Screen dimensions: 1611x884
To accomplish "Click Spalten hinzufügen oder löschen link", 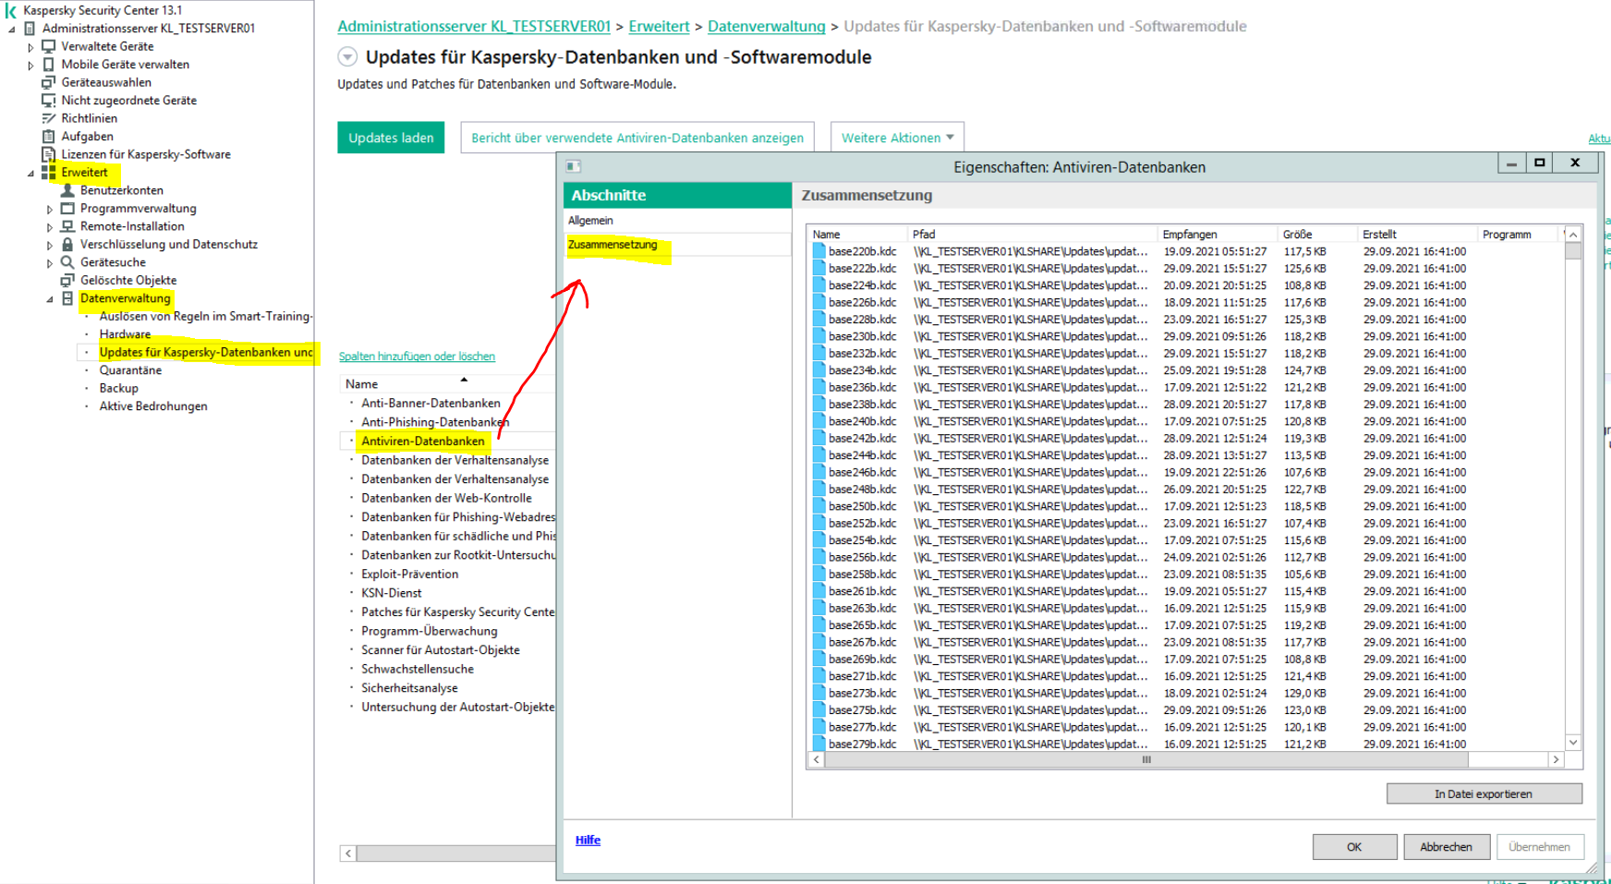I will point(417,357).
